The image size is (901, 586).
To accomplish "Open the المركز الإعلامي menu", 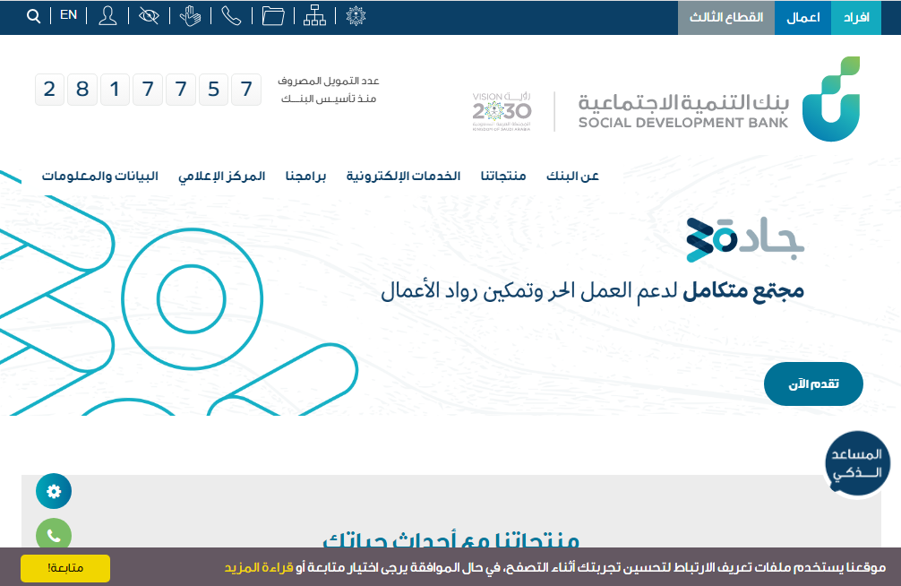I will coord(222,176).
